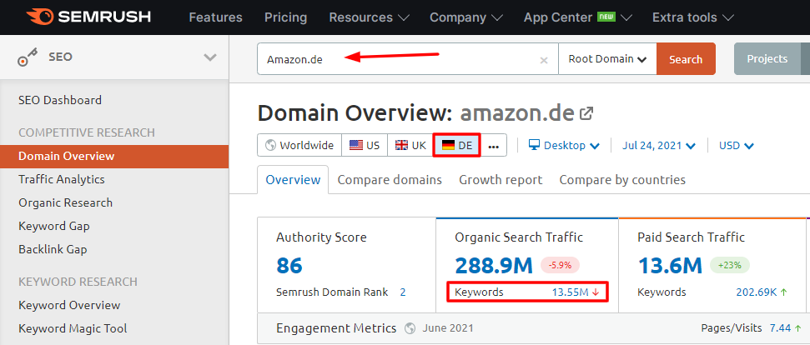The width and height of the screenshot is (810, 345).
Task: Open the Desktop device dropdown
Action: pos(564,146)
